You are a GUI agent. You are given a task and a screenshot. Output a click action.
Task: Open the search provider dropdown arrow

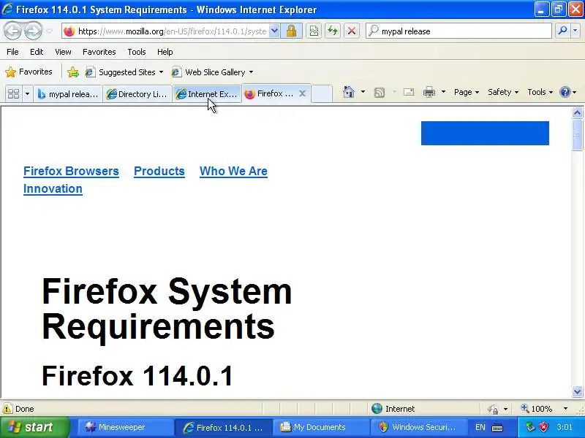pyautogui.click(x=575, y=31)
